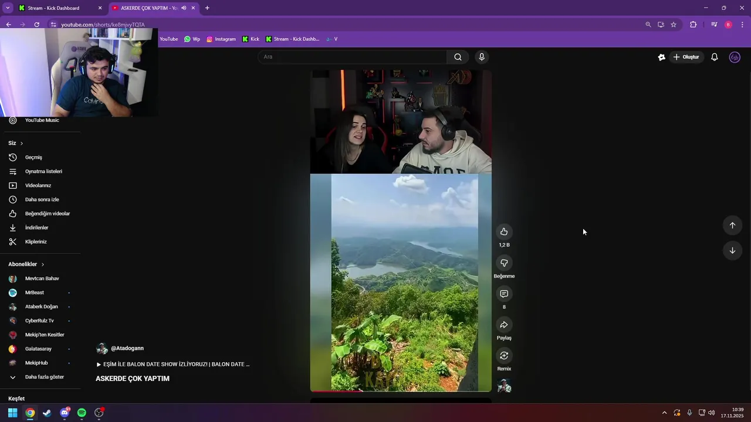Click the search magnifier button
The height and width of the screenshot is (422, 751).
458,57
